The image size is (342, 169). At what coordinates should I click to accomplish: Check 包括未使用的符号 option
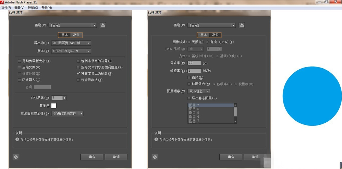pyautogui.click(x=78, y=61)
